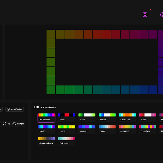163x163 pixels.
Task: Click the 4x zoom frame icon
Action: (5, 124)
